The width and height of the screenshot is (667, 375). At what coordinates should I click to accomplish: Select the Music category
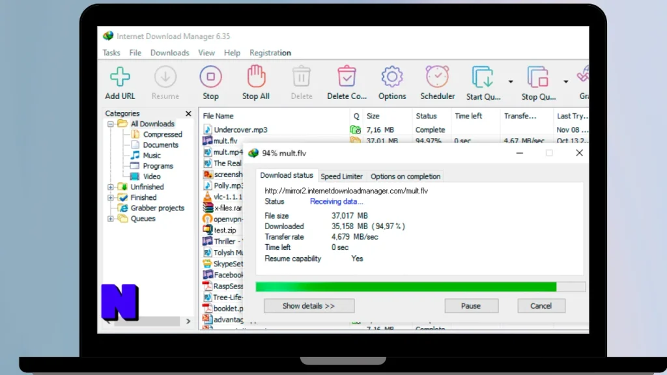152,156
